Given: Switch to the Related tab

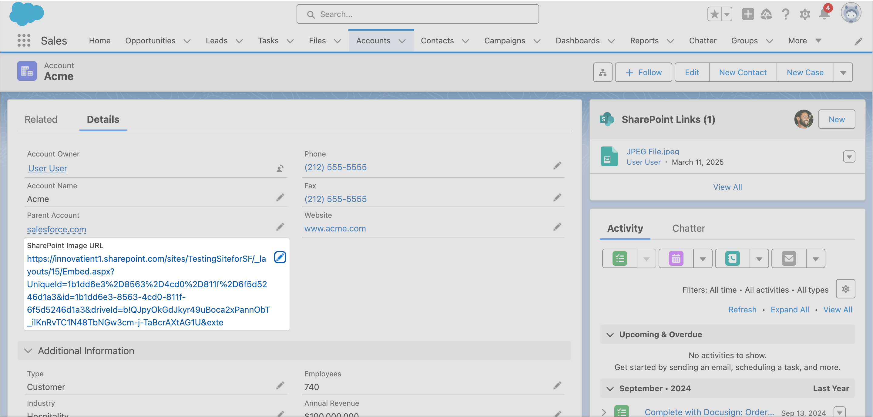Looking at the screenshot, I should [41, 119].
